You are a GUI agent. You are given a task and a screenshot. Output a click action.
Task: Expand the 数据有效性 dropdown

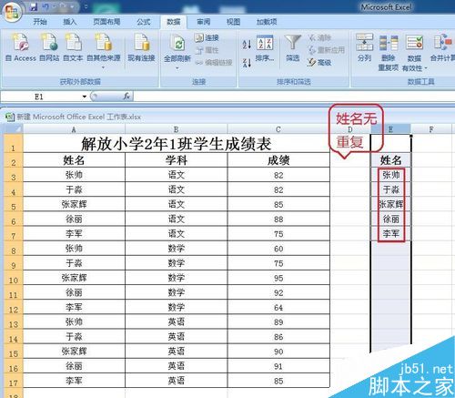tap(426, 68)
